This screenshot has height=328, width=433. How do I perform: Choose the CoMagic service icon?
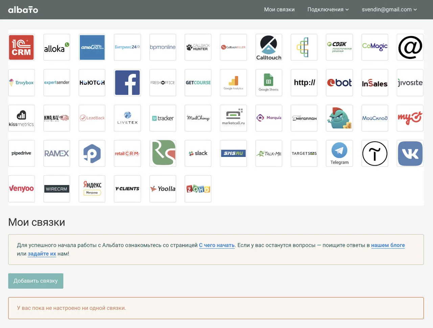(x=375, y=47)
